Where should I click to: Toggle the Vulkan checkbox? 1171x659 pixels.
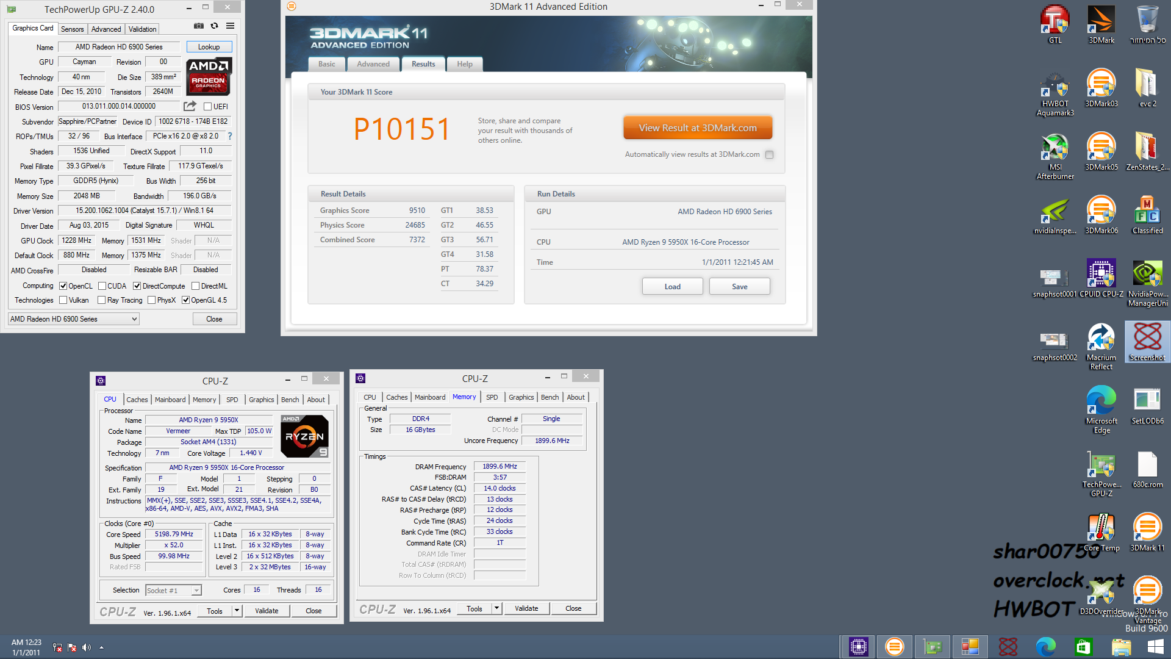[63, 300]
